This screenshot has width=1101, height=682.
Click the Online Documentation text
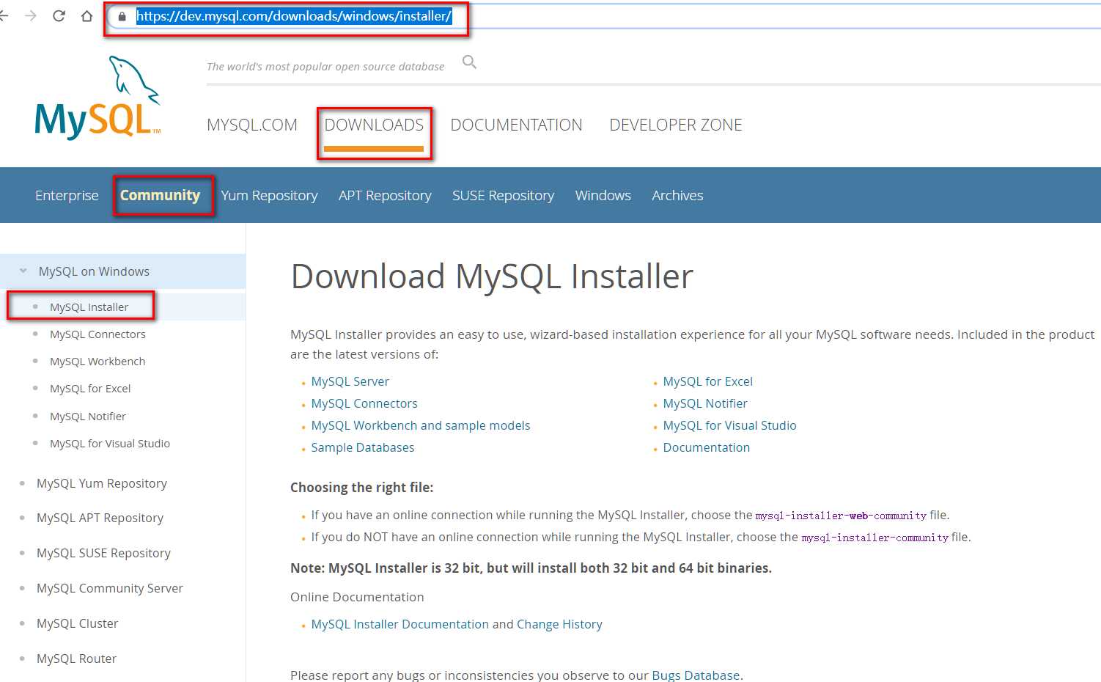[x=357, y=597]
